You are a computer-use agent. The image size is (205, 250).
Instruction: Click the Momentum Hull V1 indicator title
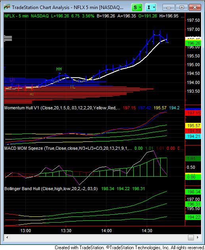coord(22,108)
